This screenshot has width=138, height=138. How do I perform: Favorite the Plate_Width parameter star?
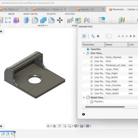point(91,93)
